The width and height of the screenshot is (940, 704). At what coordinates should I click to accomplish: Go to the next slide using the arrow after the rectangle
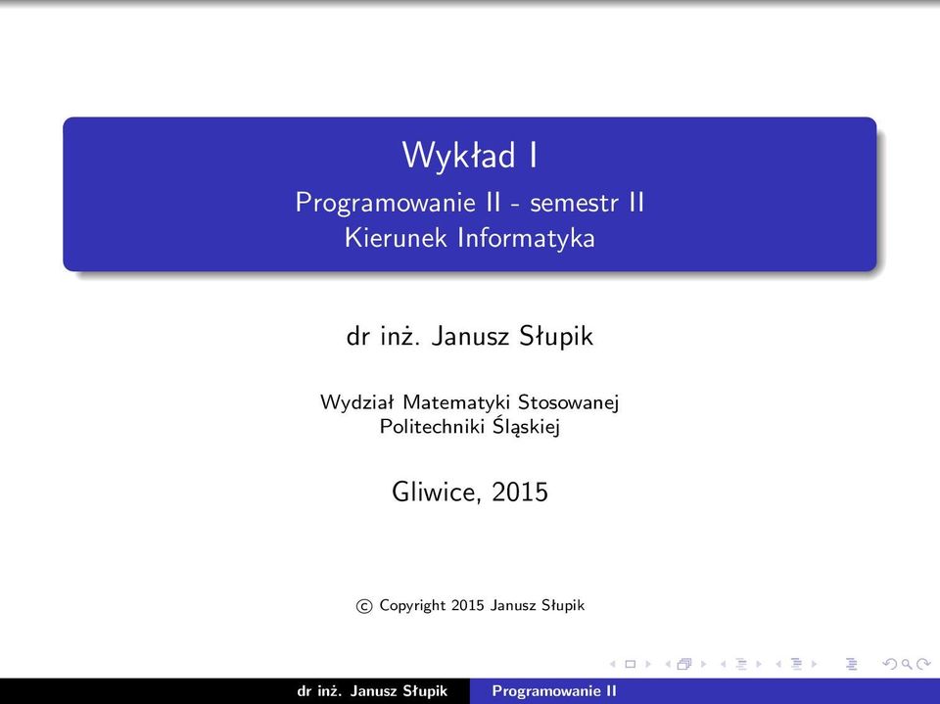[x=648, y=664]
